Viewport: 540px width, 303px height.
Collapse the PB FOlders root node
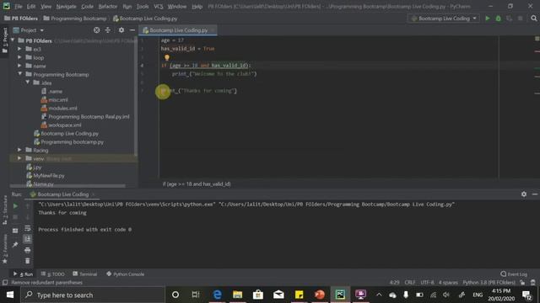pyautogui.click(x=13, y=40)
